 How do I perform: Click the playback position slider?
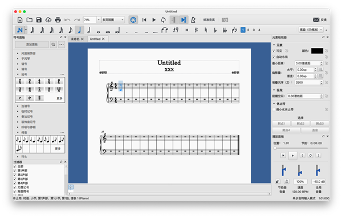(x=300, y=148)
